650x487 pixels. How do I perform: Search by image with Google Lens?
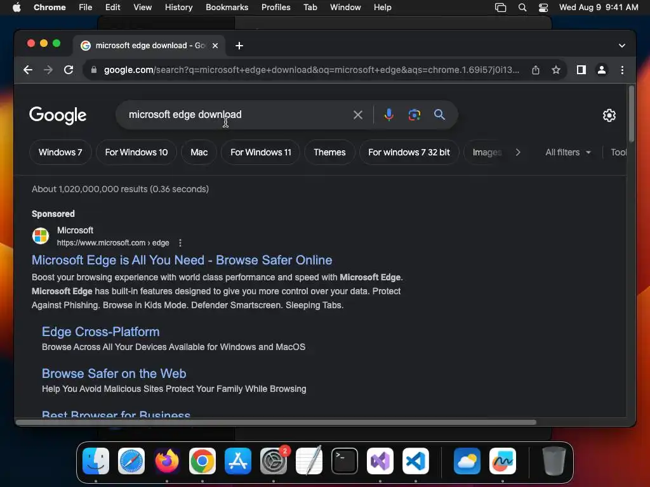tap(414, 115)
